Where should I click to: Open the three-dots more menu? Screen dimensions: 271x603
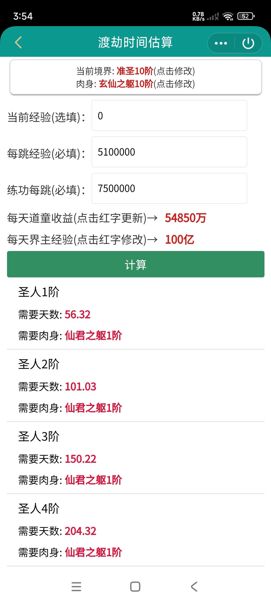click(x=221, y=43)
